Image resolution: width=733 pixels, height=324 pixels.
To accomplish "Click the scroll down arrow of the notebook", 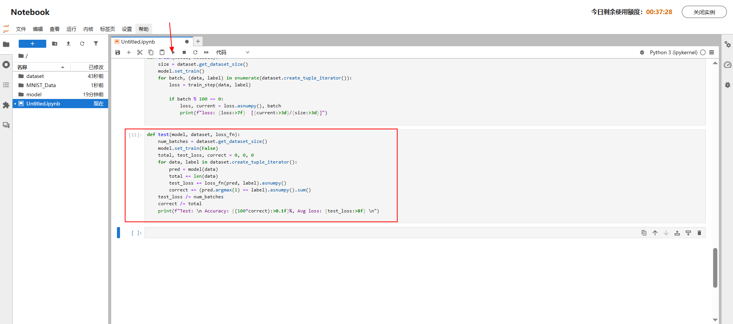I will click(715, 320).
